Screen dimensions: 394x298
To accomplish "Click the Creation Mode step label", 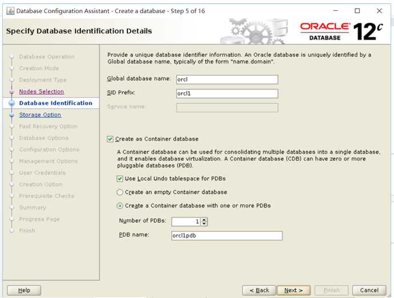I will click(39, 68).
